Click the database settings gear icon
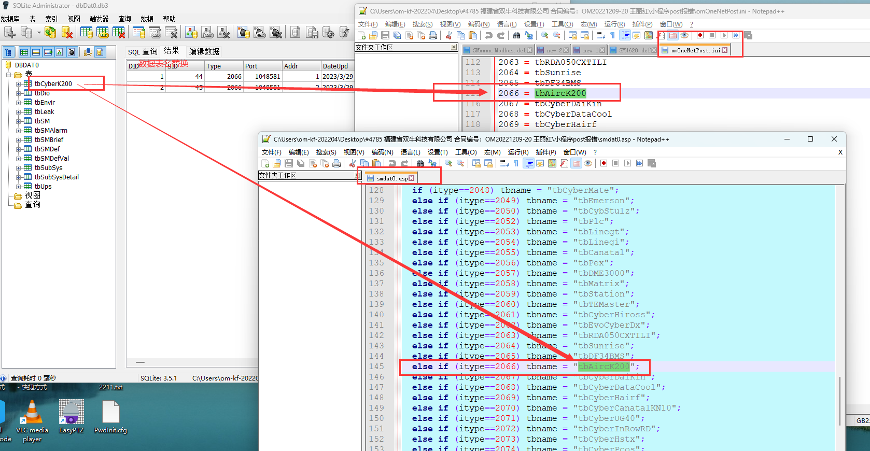Image resolution: width=870 pixels, height=451 pixels. pos(328,33)
